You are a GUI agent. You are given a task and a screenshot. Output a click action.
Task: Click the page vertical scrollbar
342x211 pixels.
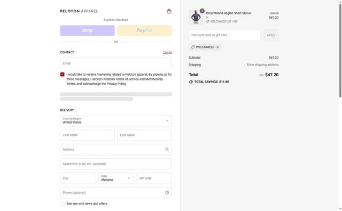click(x=340, y=51)
